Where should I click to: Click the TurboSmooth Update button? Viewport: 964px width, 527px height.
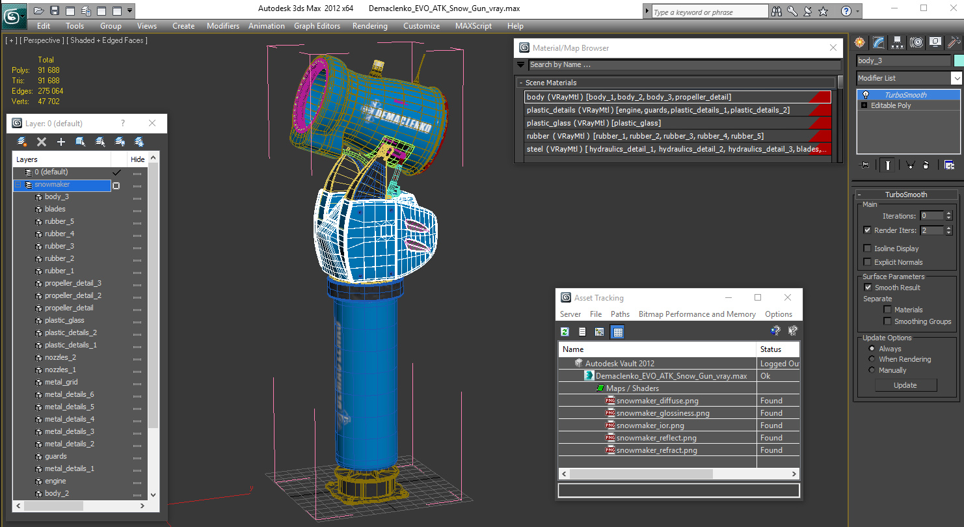point(905,385)
